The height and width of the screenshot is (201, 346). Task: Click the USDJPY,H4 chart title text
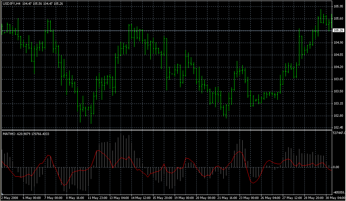click(x=11, y=3)
